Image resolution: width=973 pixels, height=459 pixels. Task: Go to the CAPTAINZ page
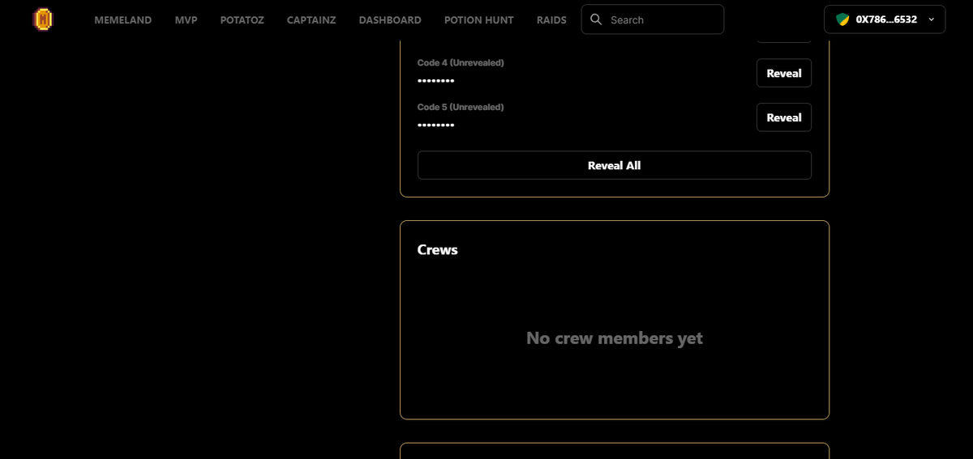[x=311, y=20]
